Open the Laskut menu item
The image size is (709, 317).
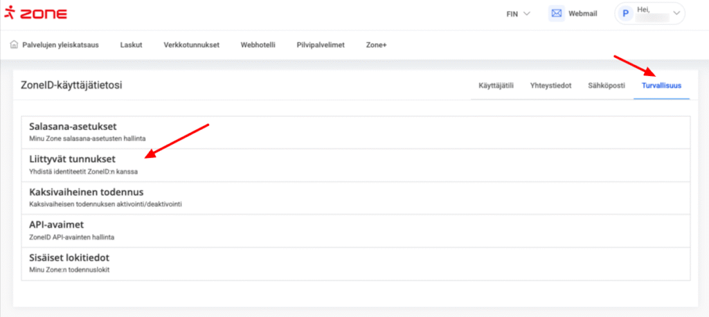[131, 45]
